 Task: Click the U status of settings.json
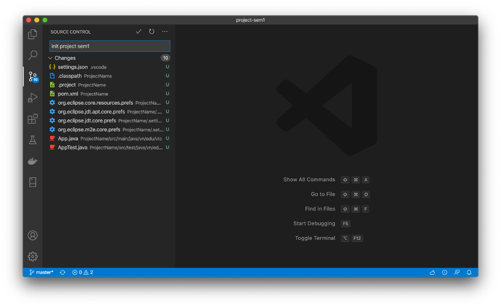pos(167,67)
